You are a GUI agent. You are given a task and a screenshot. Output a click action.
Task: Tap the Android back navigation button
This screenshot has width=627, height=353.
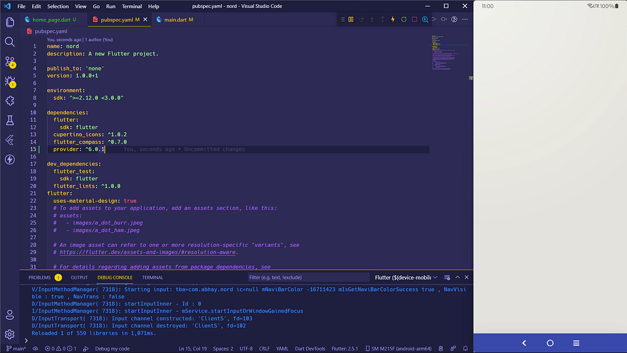click(524, 343)
